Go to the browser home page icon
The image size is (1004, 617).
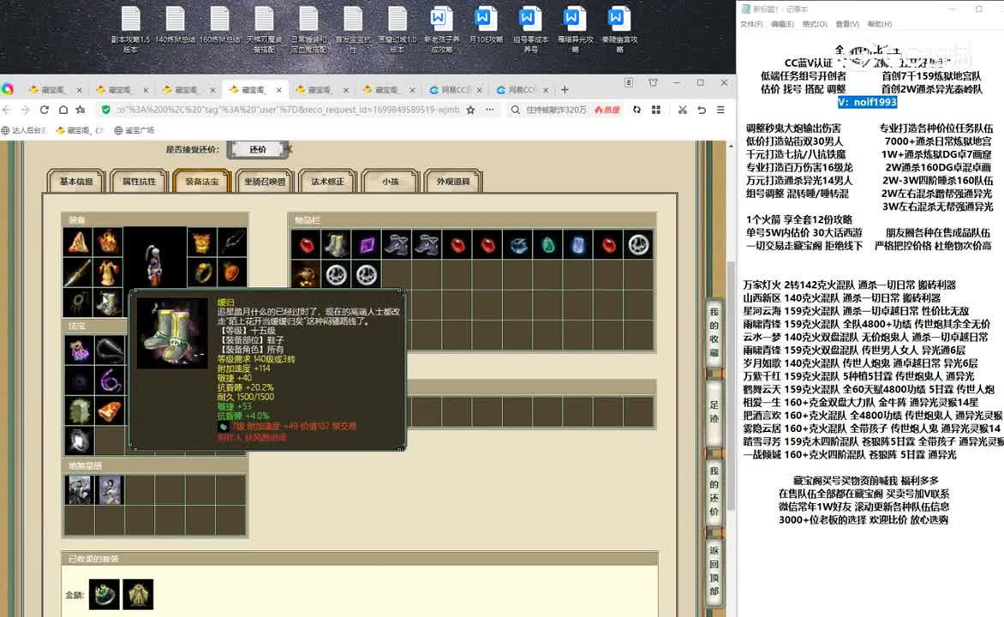63,110
